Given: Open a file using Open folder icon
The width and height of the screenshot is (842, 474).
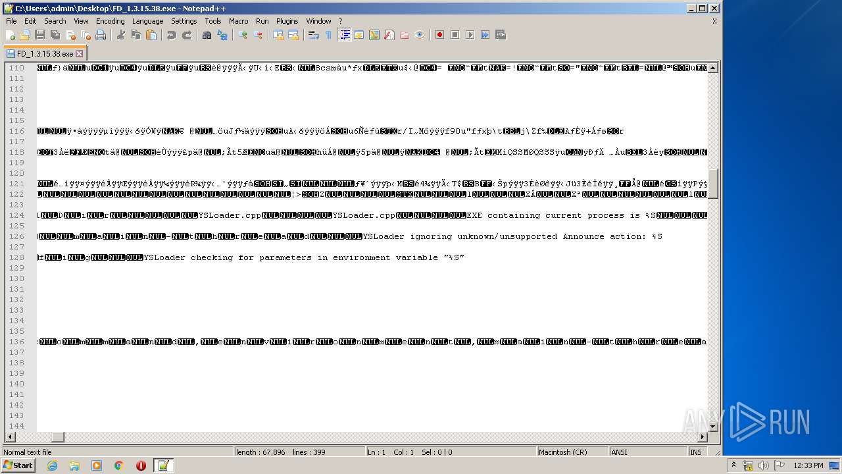Looking at the screenshot, I should (25, 35).
